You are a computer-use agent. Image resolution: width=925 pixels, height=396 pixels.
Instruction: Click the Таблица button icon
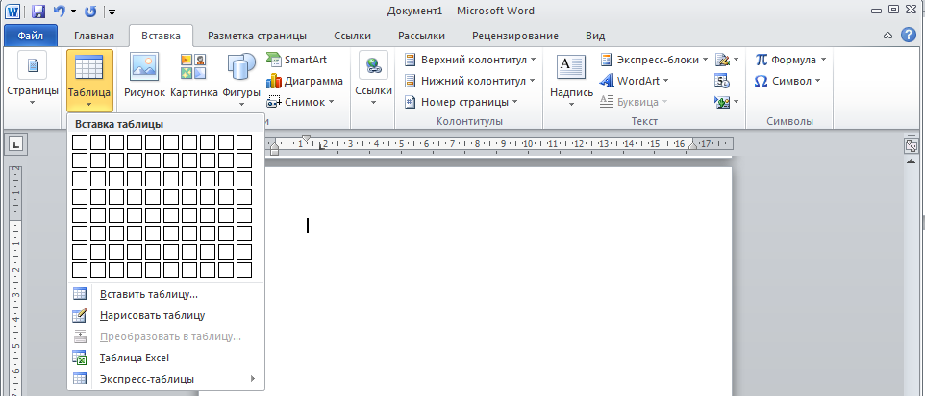tap(89, 81)
